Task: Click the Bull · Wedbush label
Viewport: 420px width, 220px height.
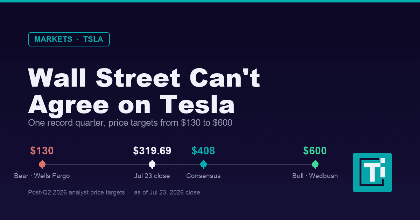Action: (x=315, y=176)
